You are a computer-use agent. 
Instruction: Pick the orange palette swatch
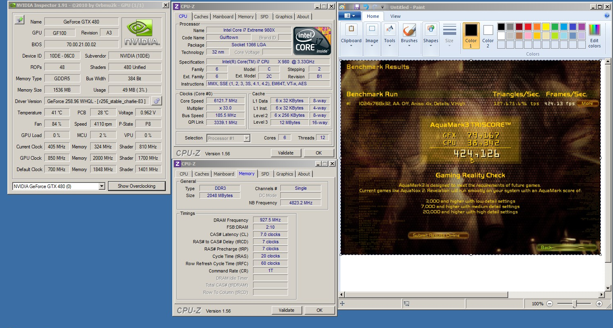[x=537, y=27]
